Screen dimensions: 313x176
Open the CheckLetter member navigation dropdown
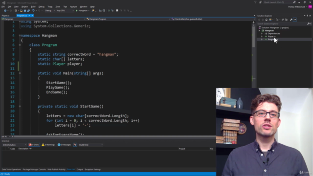pos(213,19)
